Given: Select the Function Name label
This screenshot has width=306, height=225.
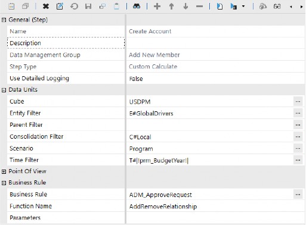Looking at the screenshot, I should click(x=31, y=206).
